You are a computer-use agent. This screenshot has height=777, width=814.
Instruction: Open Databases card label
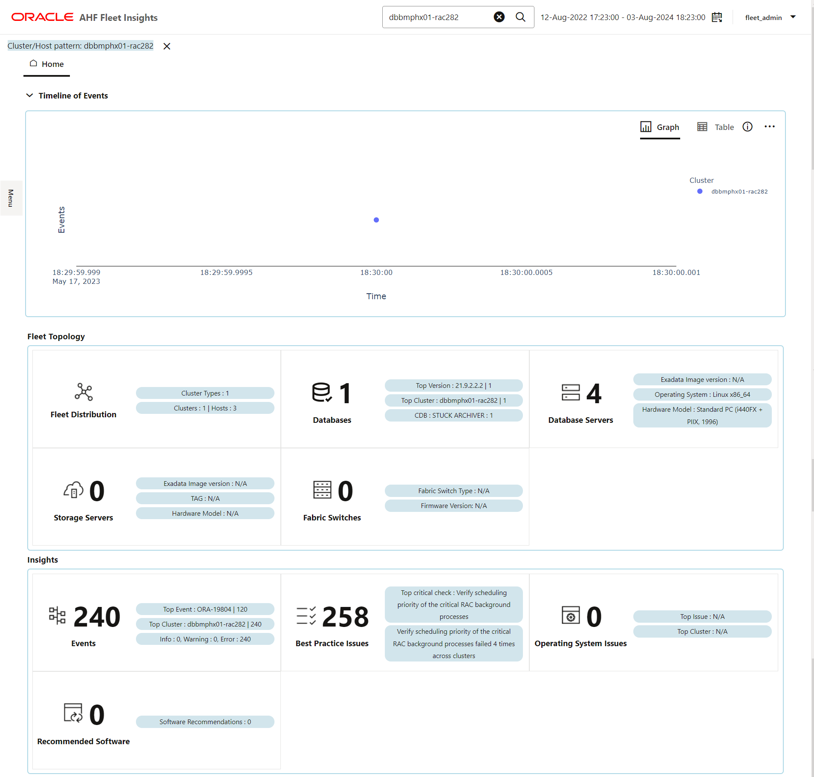[332, 420]
